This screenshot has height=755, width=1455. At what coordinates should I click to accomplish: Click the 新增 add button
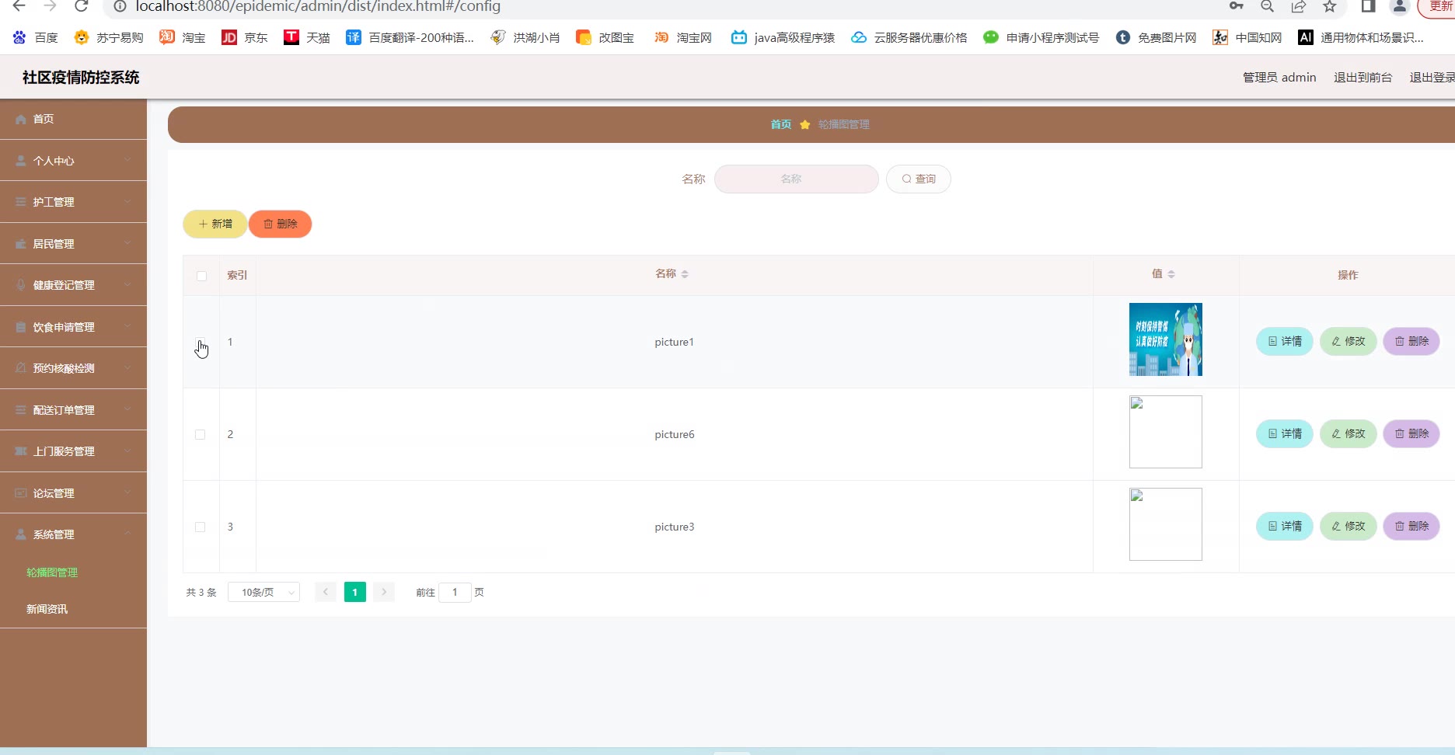(x=215, y=224)
